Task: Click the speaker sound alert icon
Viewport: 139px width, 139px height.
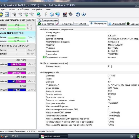Action: coord(71,14)
